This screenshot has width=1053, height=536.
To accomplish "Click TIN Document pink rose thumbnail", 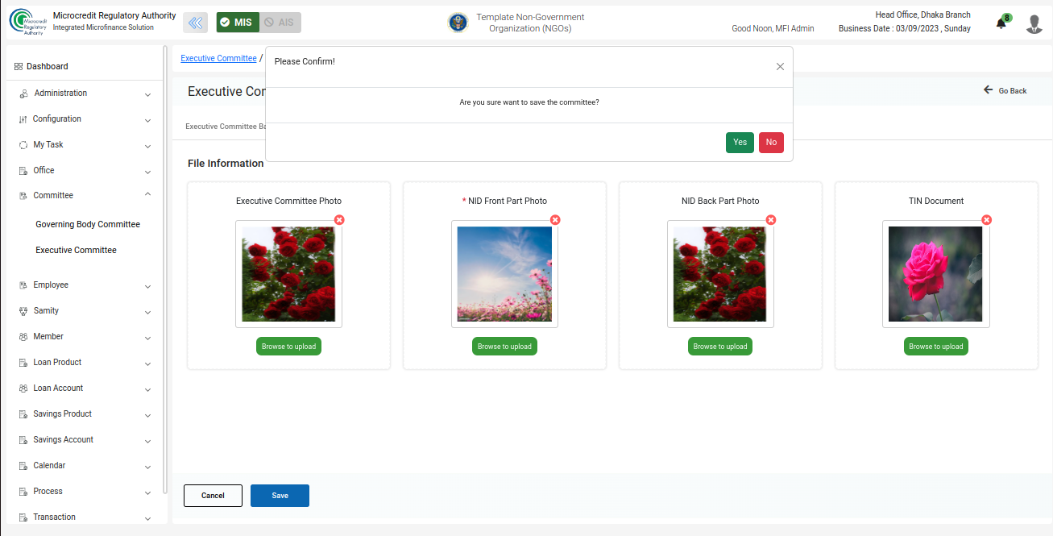I will click(x=936, y=274).
